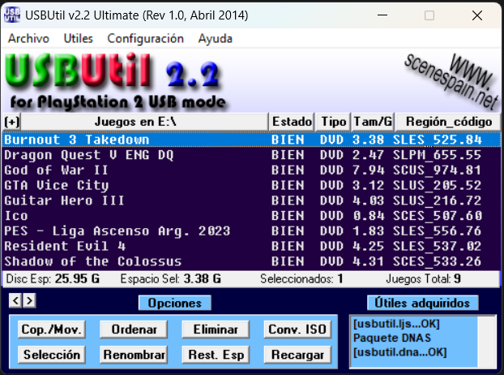Select the Dragon Quest V ENG DQ row

coord(252,155)
